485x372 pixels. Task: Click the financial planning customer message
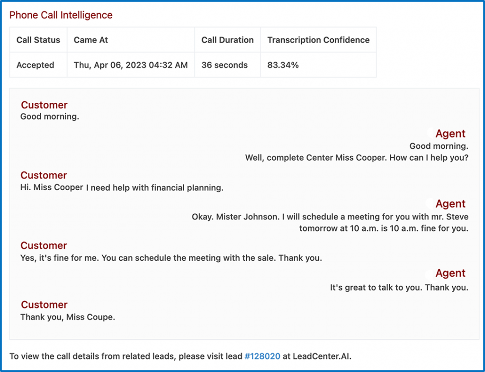pyautogui.click(x=122, y=188)
